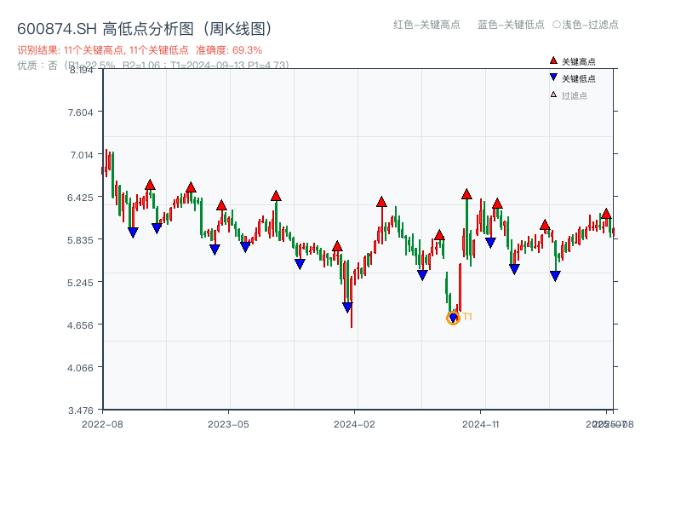Screen dimensions: 681x511
Task: Toggle the 关键低点 legend entry
Action: pos(572,78)
